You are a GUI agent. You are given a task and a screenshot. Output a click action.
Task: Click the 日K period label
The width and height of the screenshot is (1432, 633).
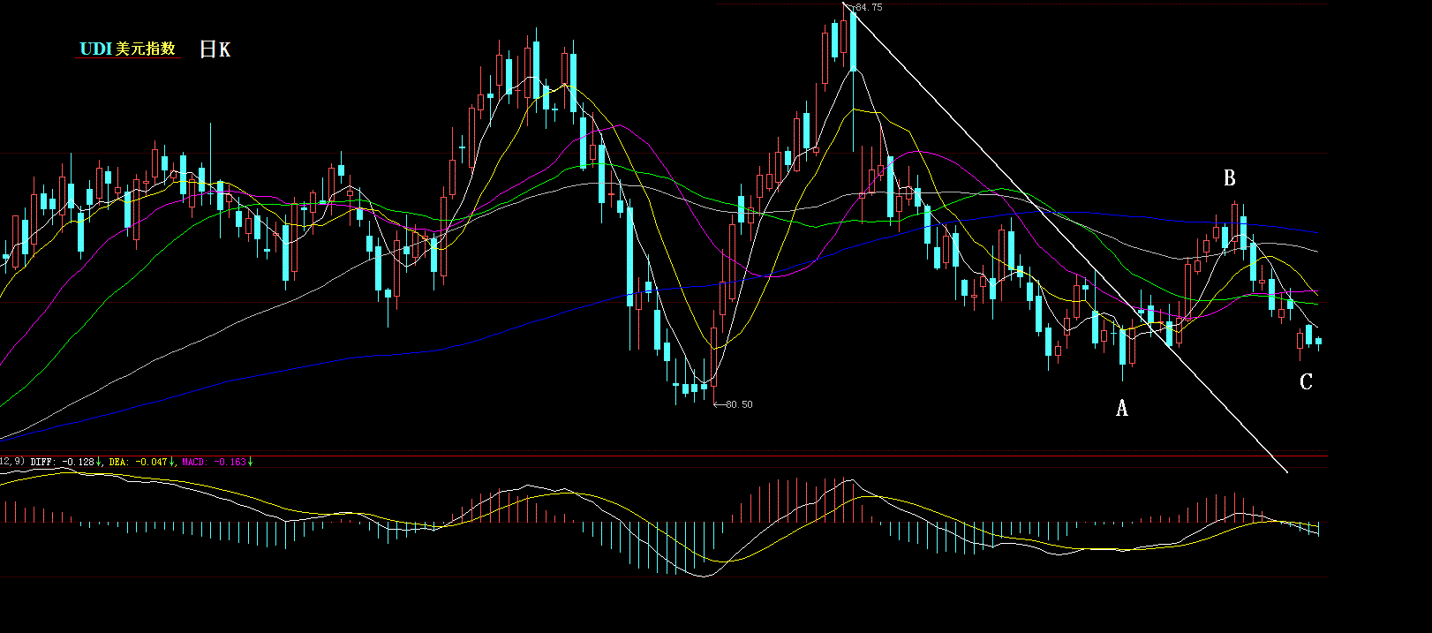215,49
